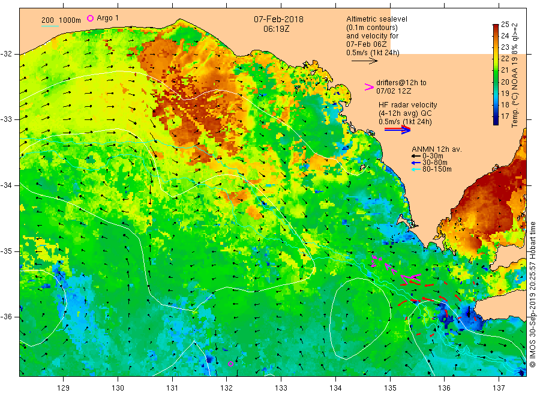Click longitude label 135
This screenshot has width=540, height=396.
pyautogui.click(x=390, y=388)
